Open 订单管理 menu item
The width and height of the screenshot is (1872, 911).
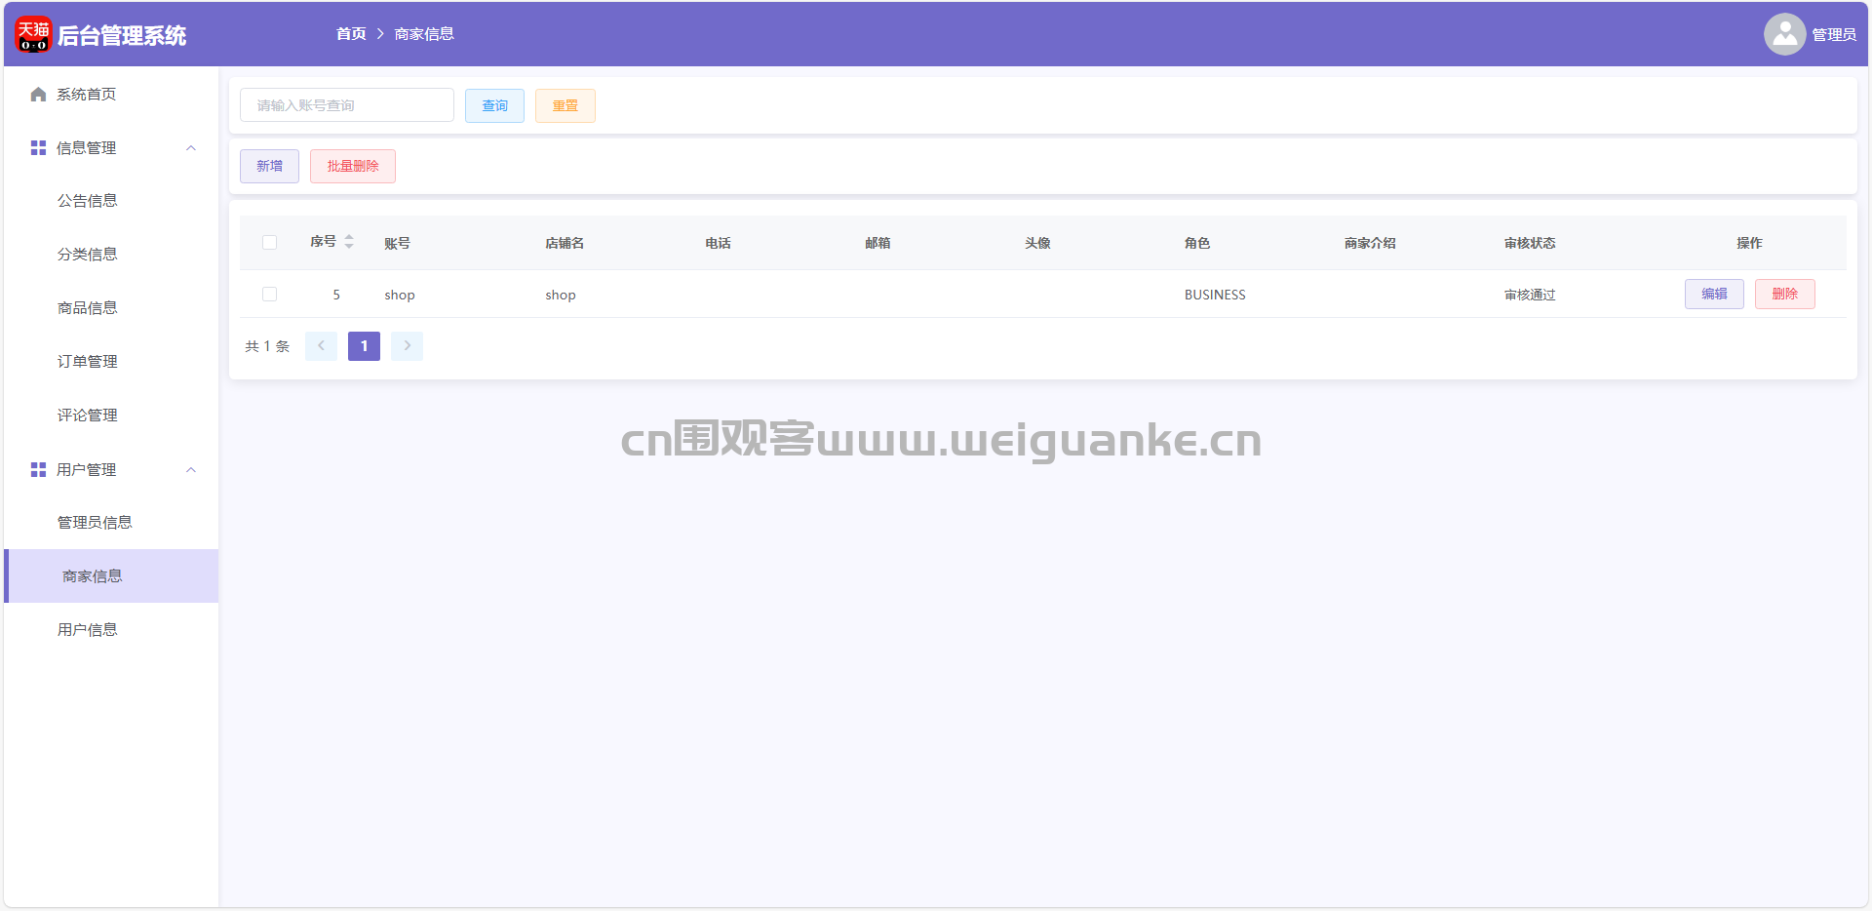point(111,362)
